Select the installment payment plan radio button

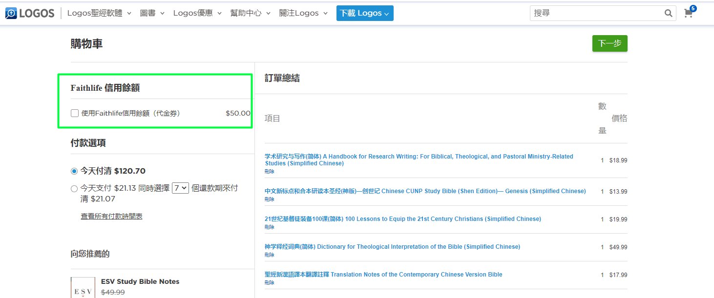pos(74,189)
